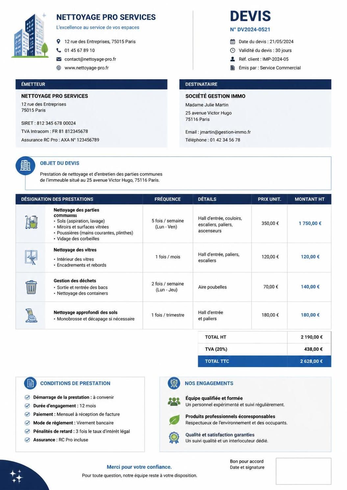Open the contact@nettoyage-pro.fr email address
Screen dimensions: 347x490
[90, 59]
